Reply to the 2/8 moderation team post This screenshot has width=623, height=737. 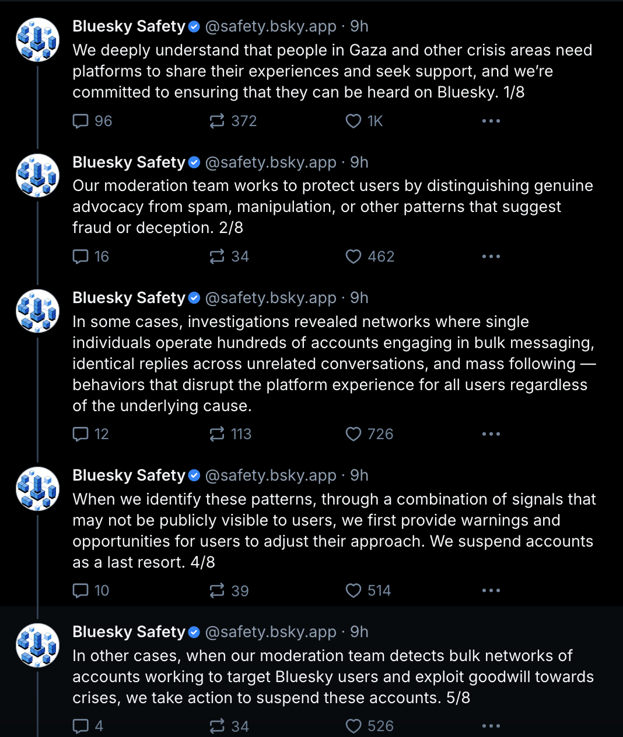[x=90, y=256]
